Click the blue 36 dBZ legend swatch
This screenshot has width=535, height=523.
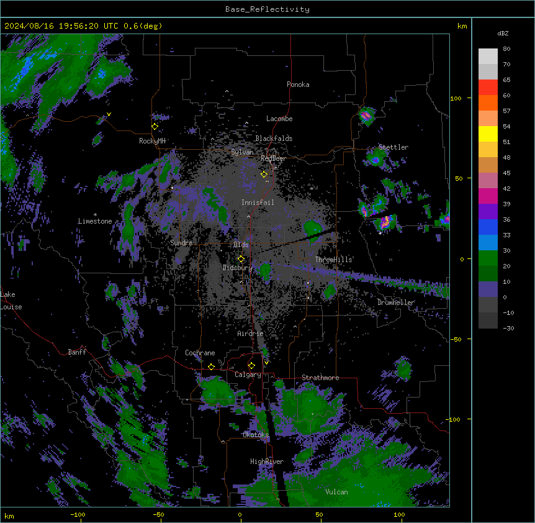coord(488,227)
